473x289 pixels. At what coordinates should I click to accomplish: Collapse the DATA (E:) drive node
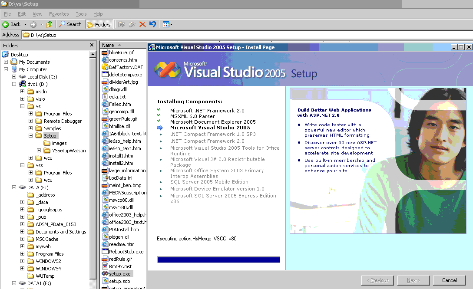click(14, 187)
